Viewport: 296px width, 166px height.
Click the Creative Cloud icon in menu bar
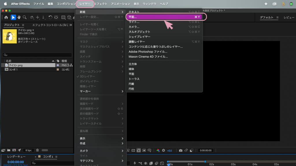pyautogui.click(x=275, y=4)
